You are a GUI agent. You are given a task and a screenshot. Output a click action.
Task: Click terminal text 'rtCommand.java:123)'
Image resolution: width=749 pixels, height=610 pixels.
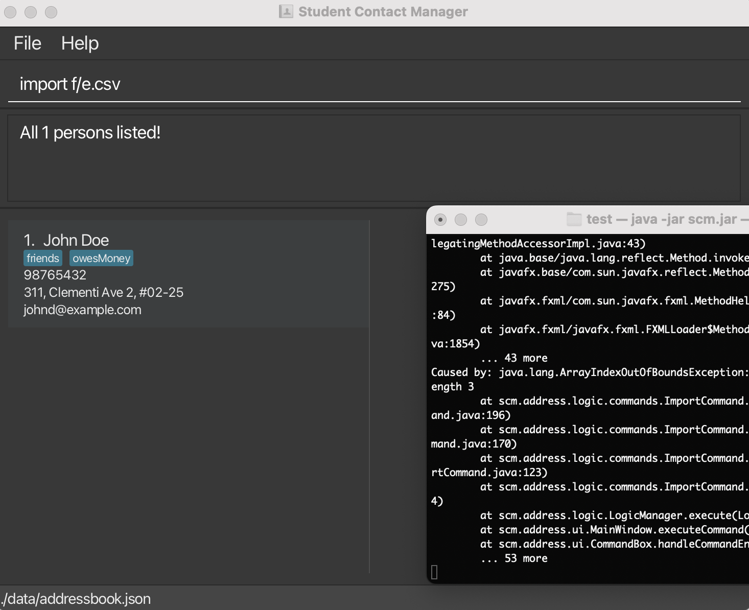coord(489,473)
